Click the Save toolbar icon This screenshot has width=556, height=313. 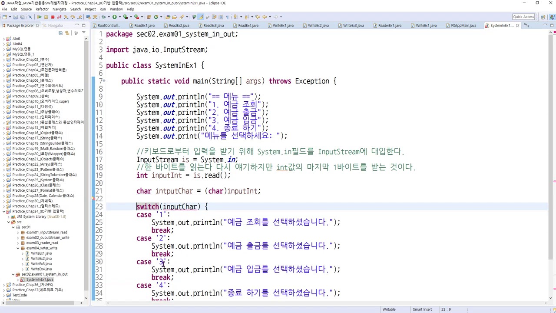(16, 17)
